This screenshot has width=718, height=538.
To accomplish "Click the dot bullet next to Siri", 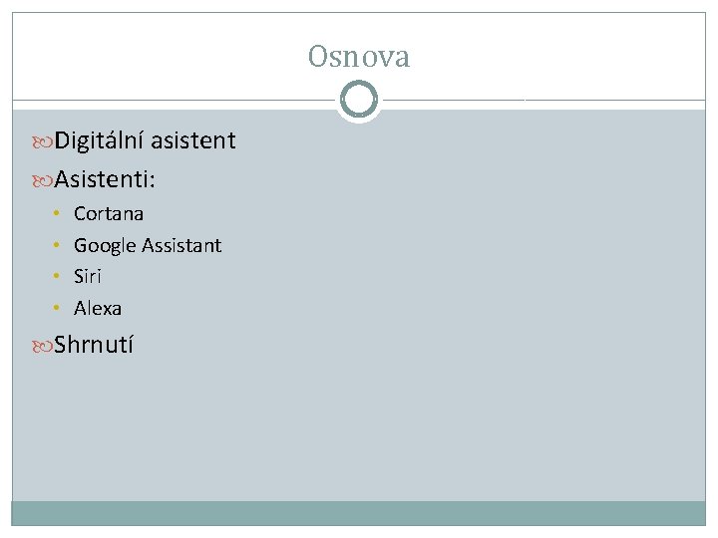I will pyautogui.click(x=58, y=276).
